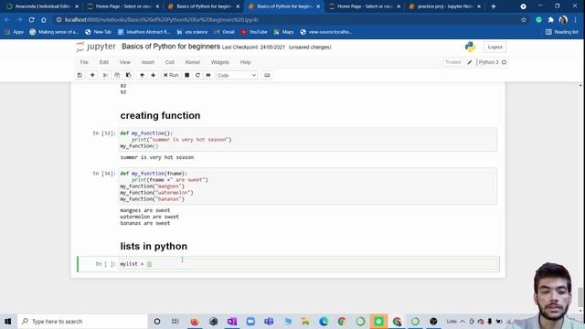Open the Reading list

click(x=562, y=32)
